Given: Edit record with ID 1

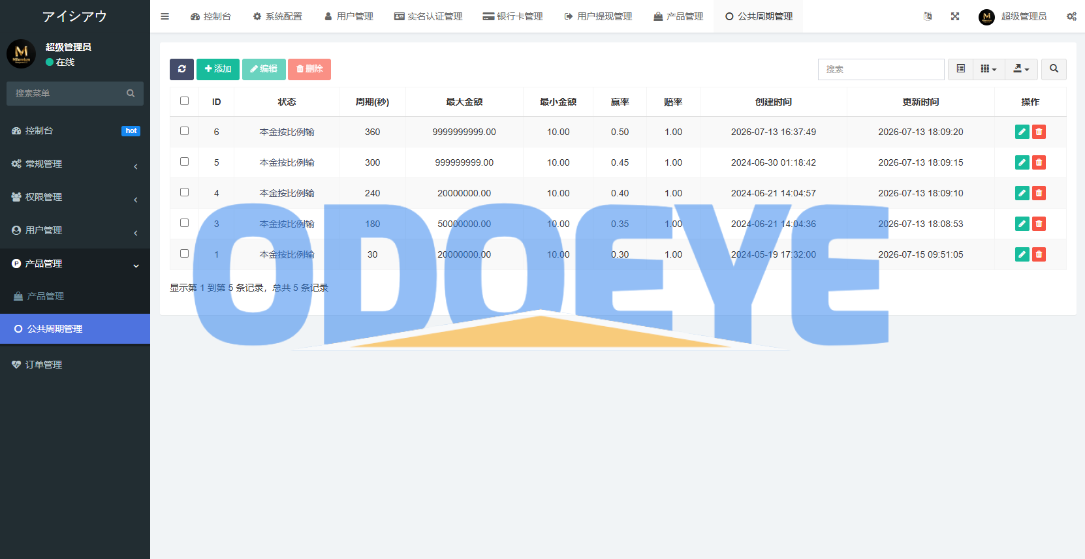Looking at the screenshot, I should tap(1022, 254).
